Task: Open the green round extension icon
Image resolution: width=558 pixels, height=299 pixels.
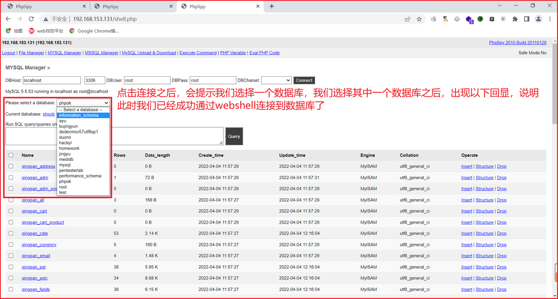Action: (x=480, y=19)
